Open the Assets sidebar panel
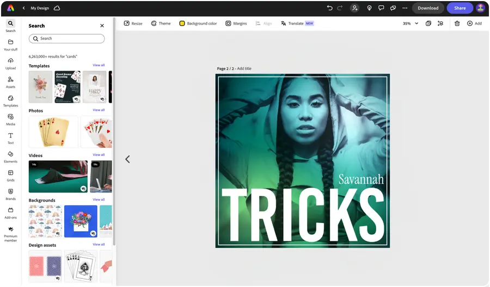The height and width of the screenshot is (287, 490). click(x=11, y=83)
